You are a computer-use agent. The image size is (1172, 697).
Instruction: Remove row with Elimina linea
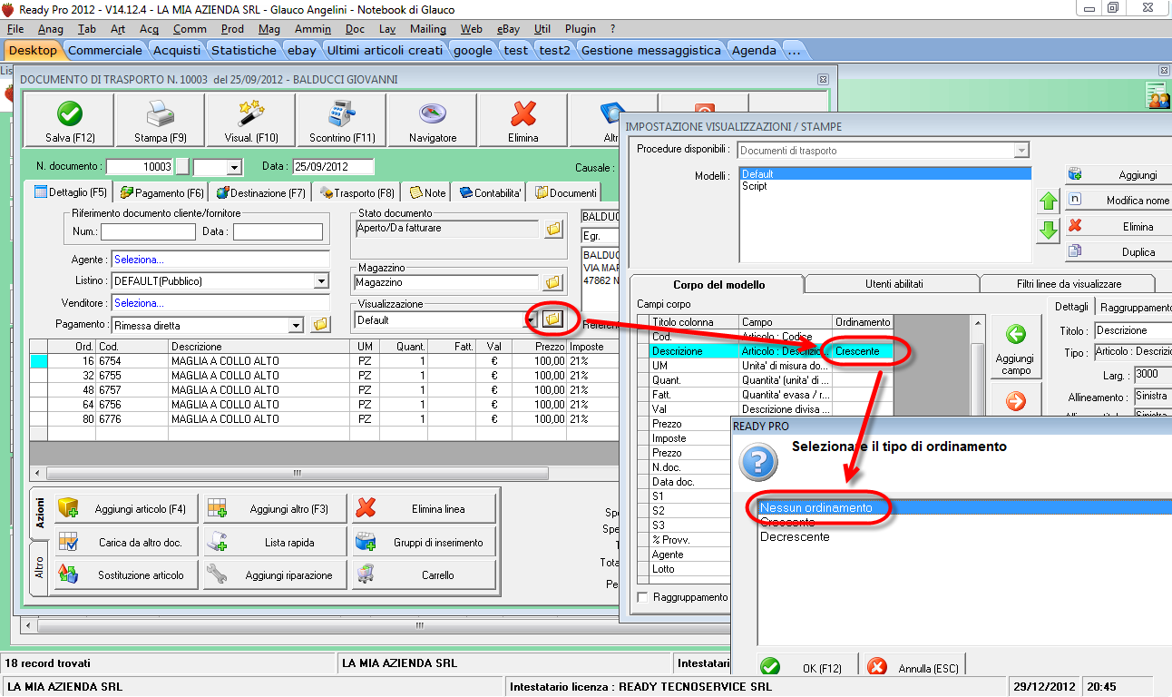425,509
